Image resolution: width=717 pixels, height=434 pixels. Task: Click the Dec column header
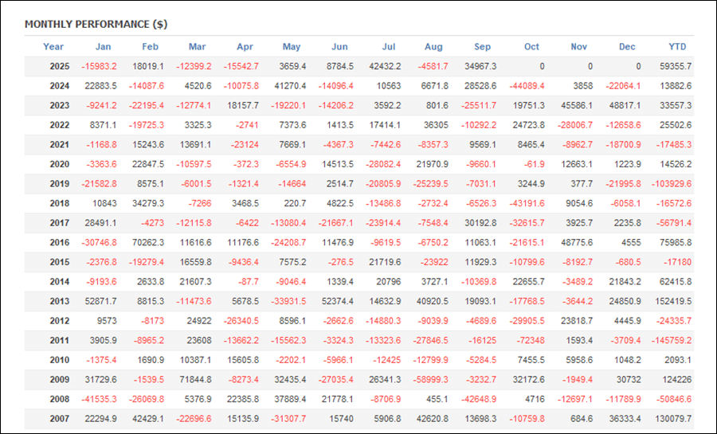tap(628, 47)
